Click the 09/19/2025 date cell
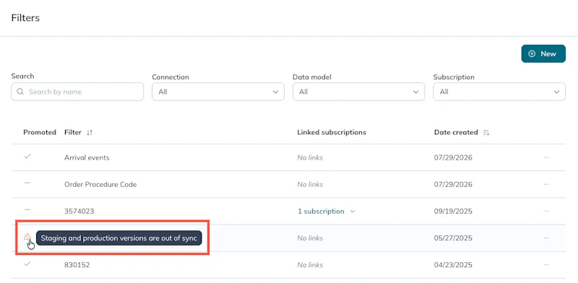The image size is (578, 283). click(x=453, y=211)
